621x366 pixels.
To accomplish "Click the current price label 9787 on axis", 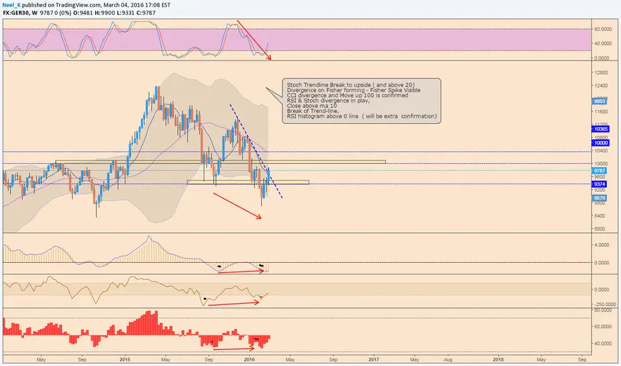I will (600, 170).
